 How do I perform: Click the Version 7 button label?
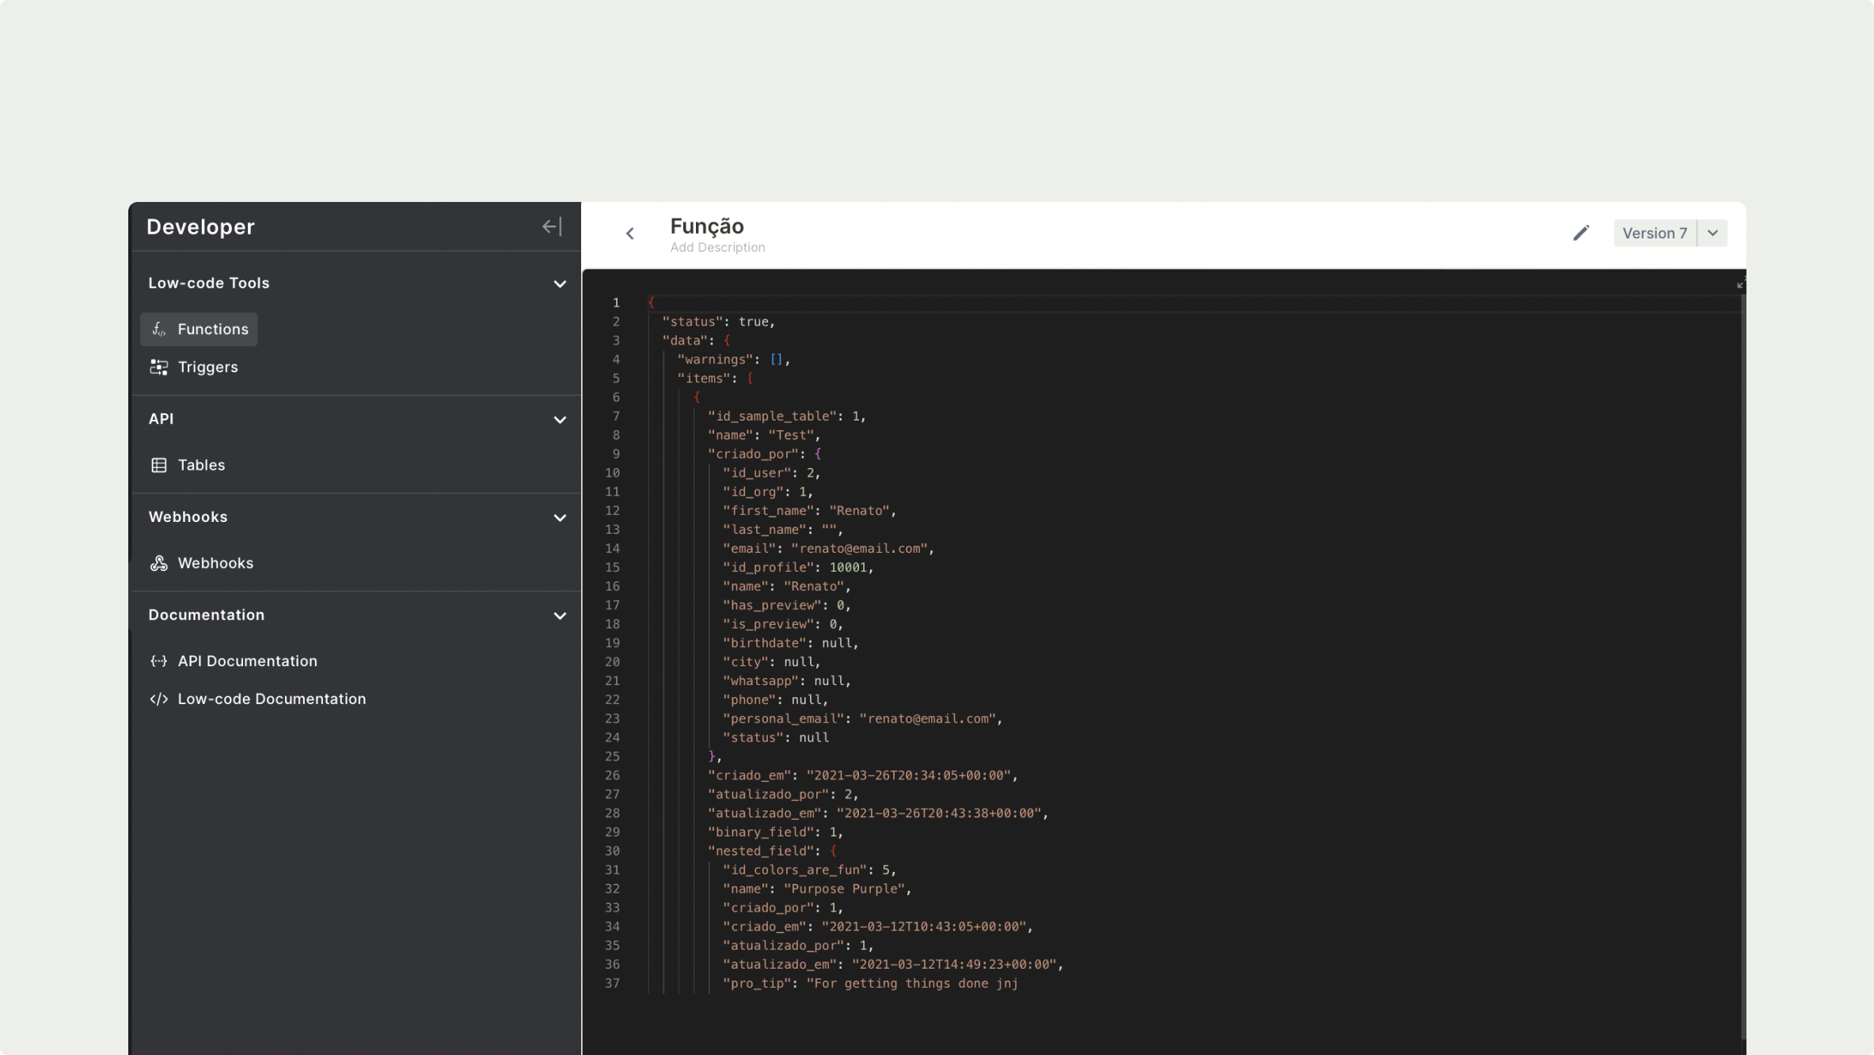[1654, 233]
